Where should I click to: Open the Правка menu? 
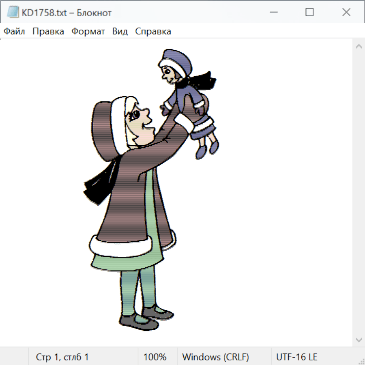tap(48, 32)
